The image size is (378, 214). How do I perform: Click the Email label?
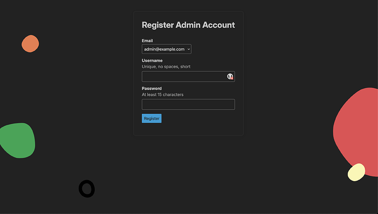click(x=147, y=41)
